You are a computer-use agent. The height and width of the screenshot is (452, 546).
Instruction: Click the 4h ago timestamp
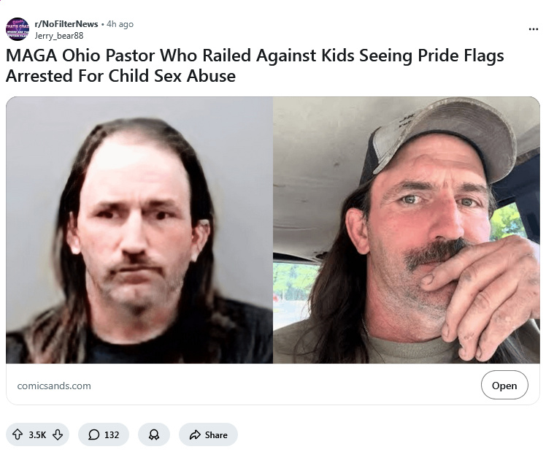coord(120,24)
